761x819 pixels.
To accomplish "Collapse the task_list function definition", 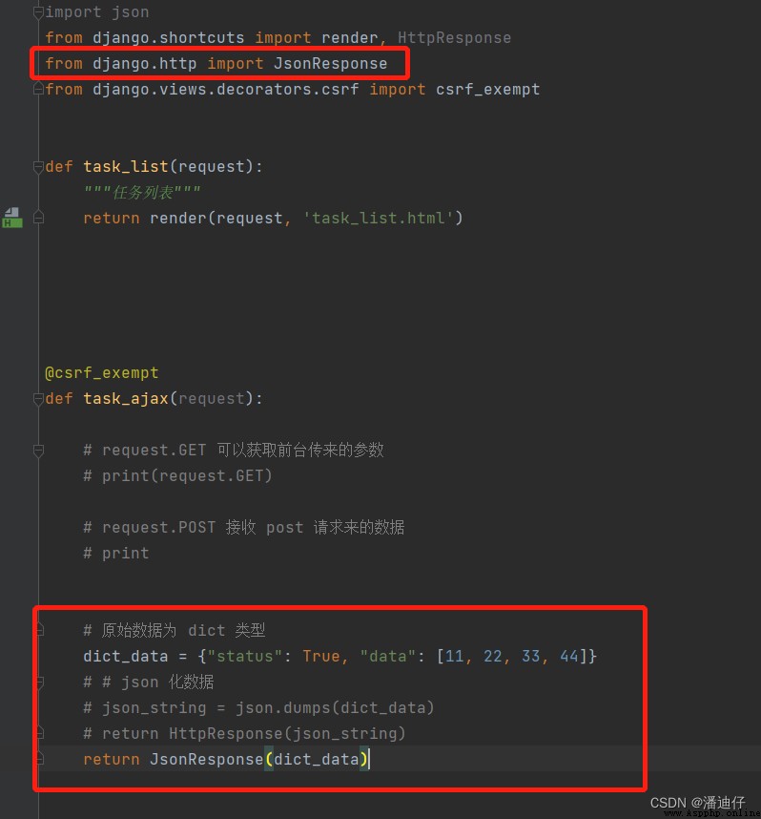I will point(38,167).
